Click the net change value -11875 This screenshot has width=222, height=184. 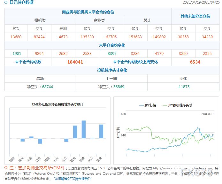point(183,87)
